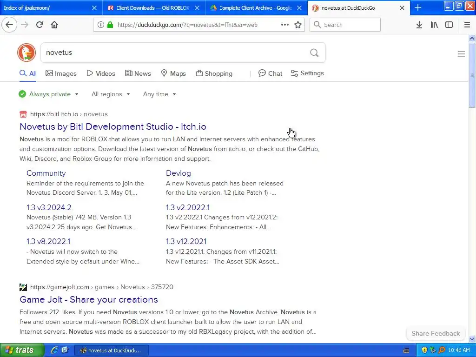Switch to 'Index of /palemoon/' tab
This screenshot has width=476, height=357.
tap(46, 8)
